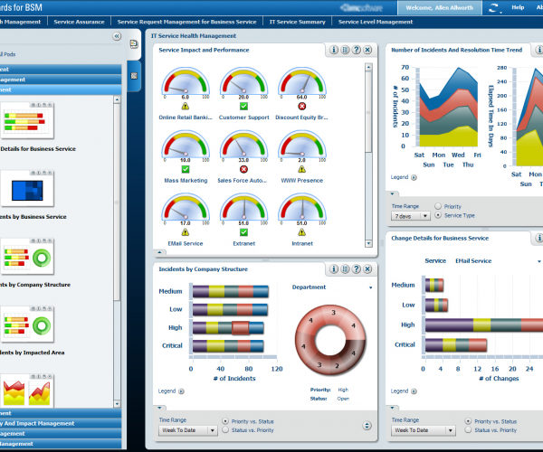Select Priority radio in Incidents Trend pod
The height and width of the screenshot is (452, 543).
438,206
